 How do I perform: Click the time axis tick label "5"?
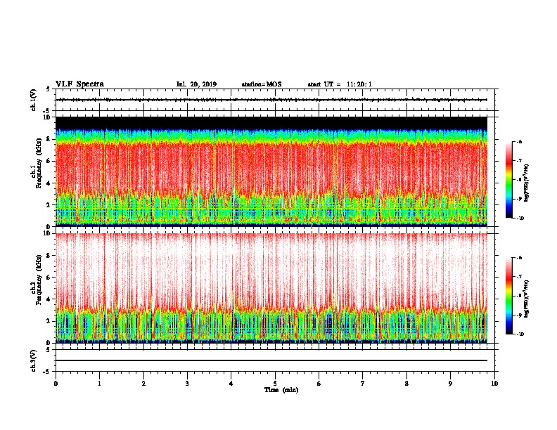[x=275, y=383]
